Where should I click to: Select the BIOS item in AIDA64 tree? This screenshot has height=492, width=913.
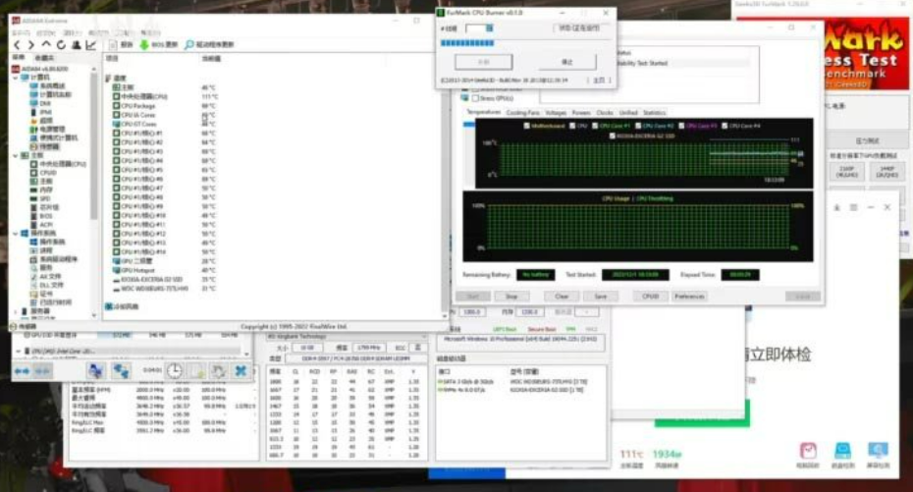coord(41,215)
